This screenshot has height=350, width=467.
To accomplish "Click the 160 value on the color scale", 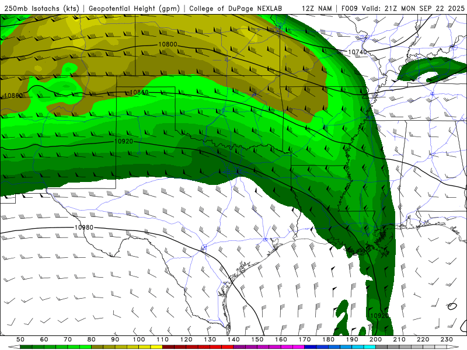I will coord(281,339).
